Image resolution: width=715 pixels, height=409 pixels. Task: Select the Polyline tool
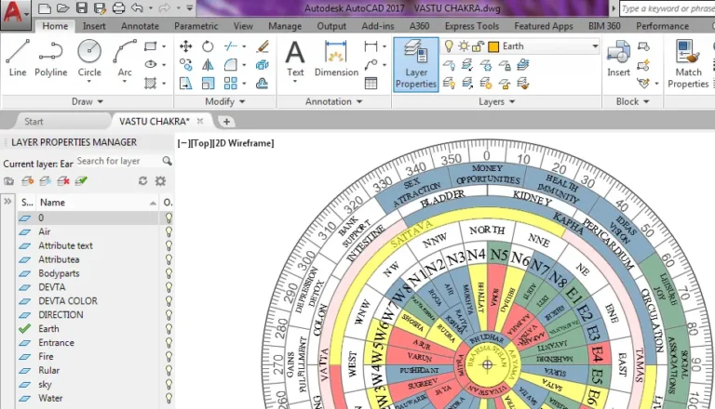click(x=50, y=59)
